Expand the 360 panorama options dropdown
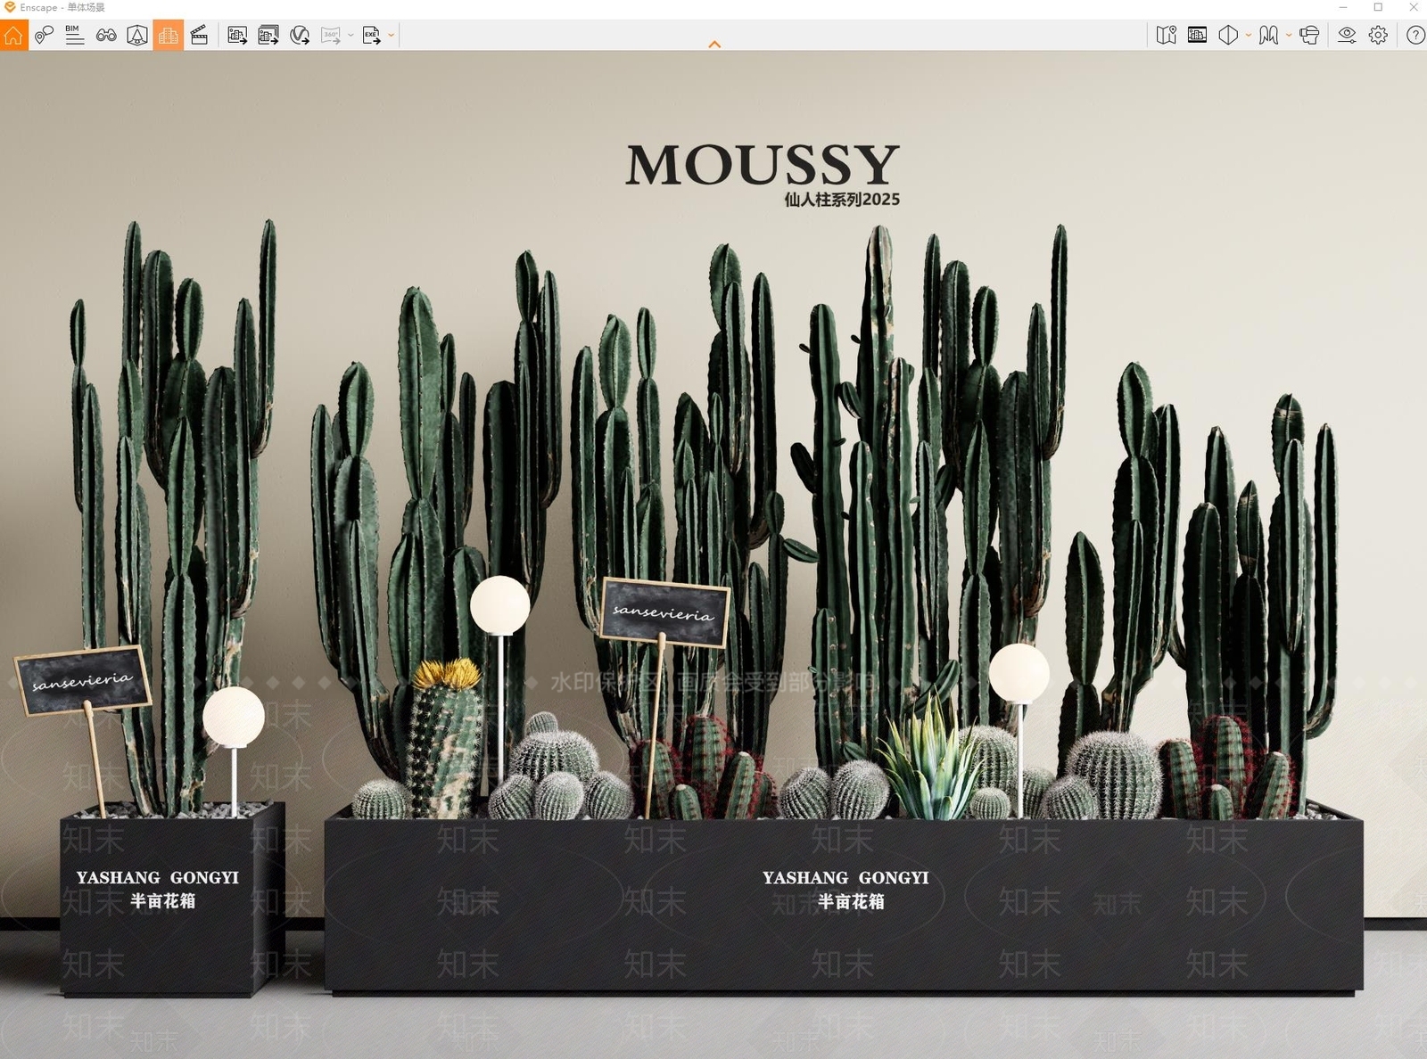This screenshot has width=1427, height=1059. [351, 36]
